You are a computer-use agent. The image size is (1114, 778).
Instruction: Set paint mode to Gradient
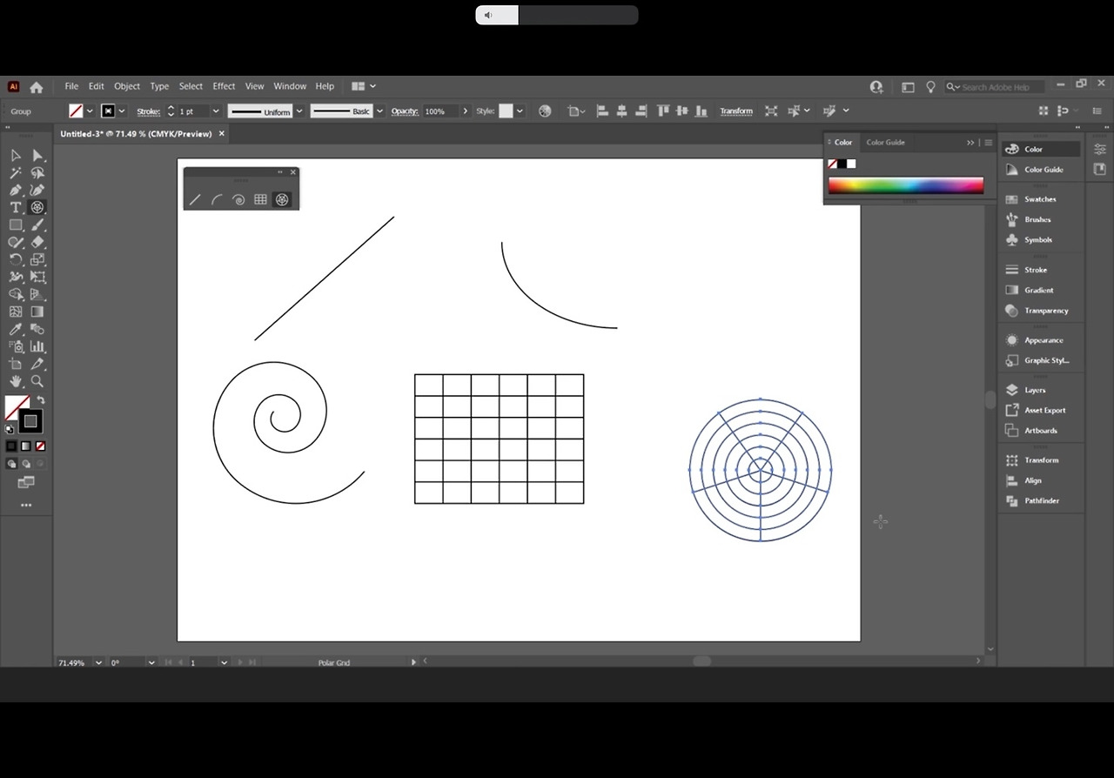click(x=26, y=446)
